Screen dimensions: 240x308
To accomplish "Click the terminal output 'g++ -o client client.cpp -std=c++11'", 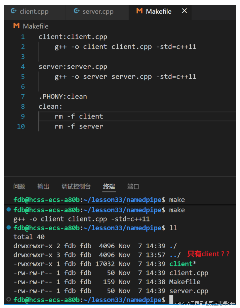I will (81, 219).
